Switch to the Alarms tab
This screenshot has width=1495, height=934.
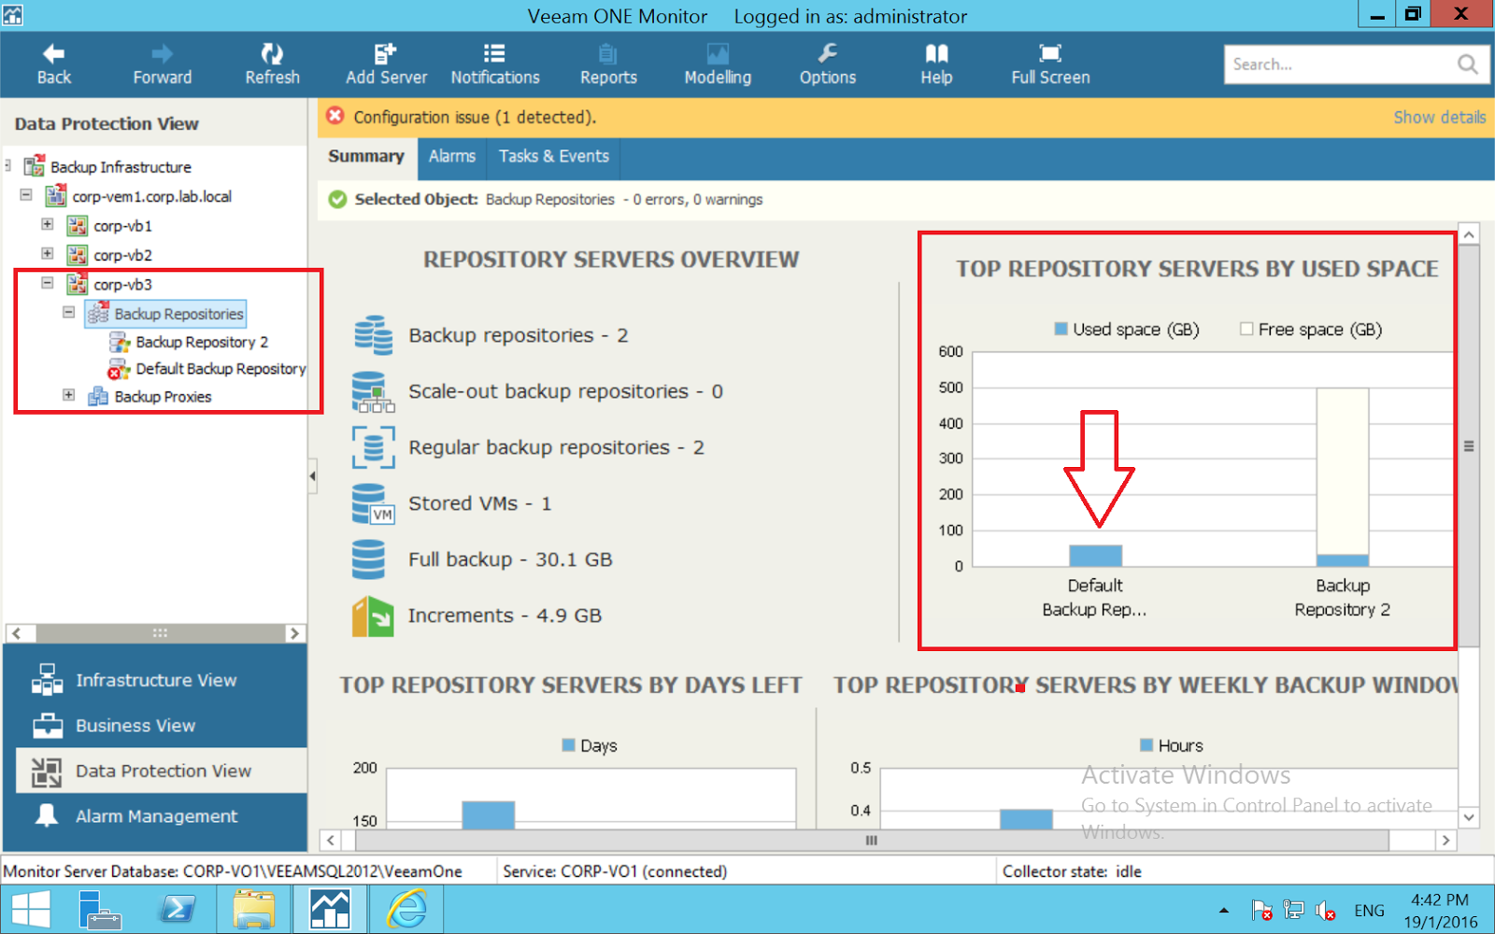[452, 157]
